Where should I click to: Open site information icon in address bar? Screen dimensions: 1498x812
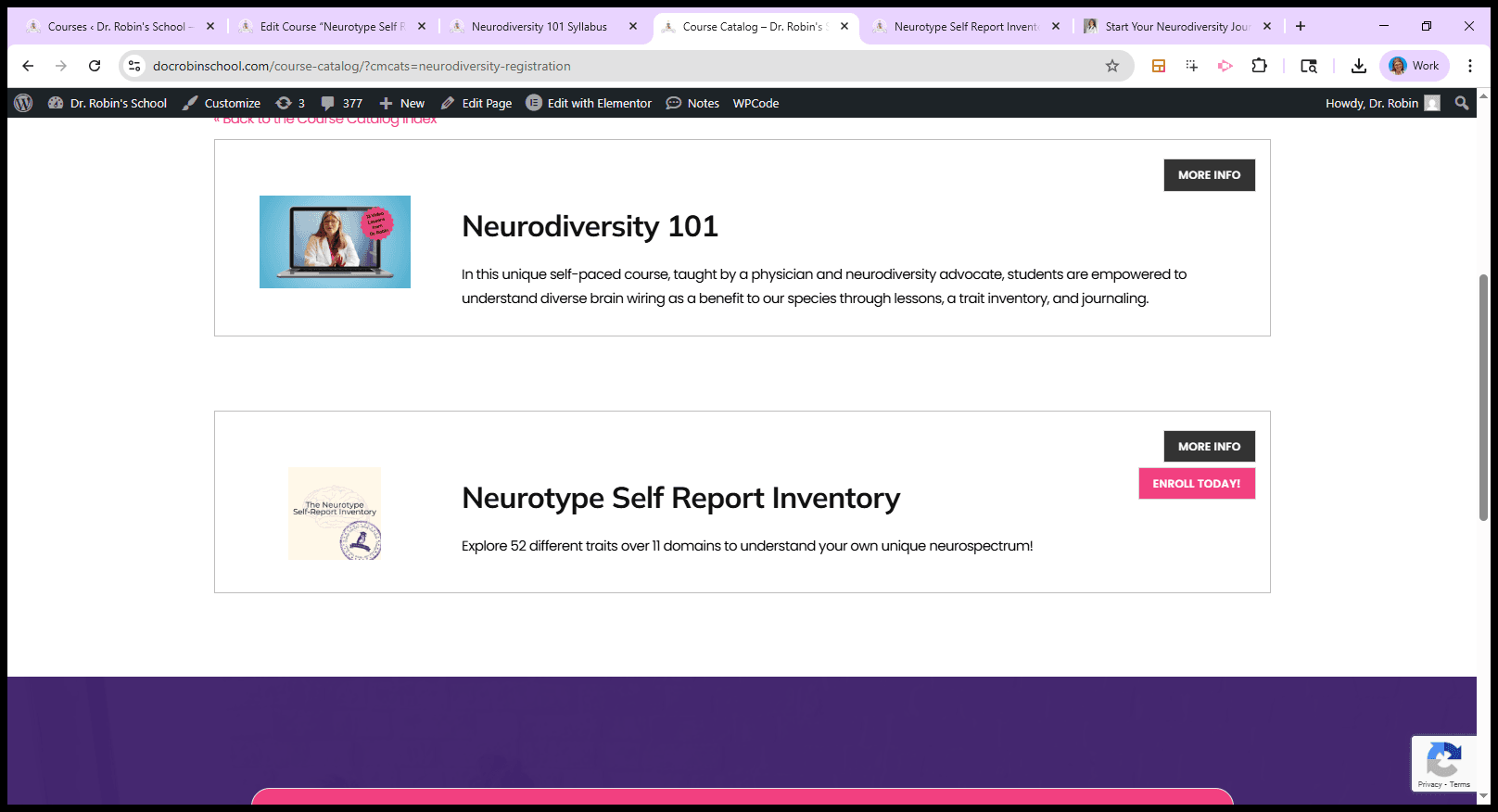135,66
